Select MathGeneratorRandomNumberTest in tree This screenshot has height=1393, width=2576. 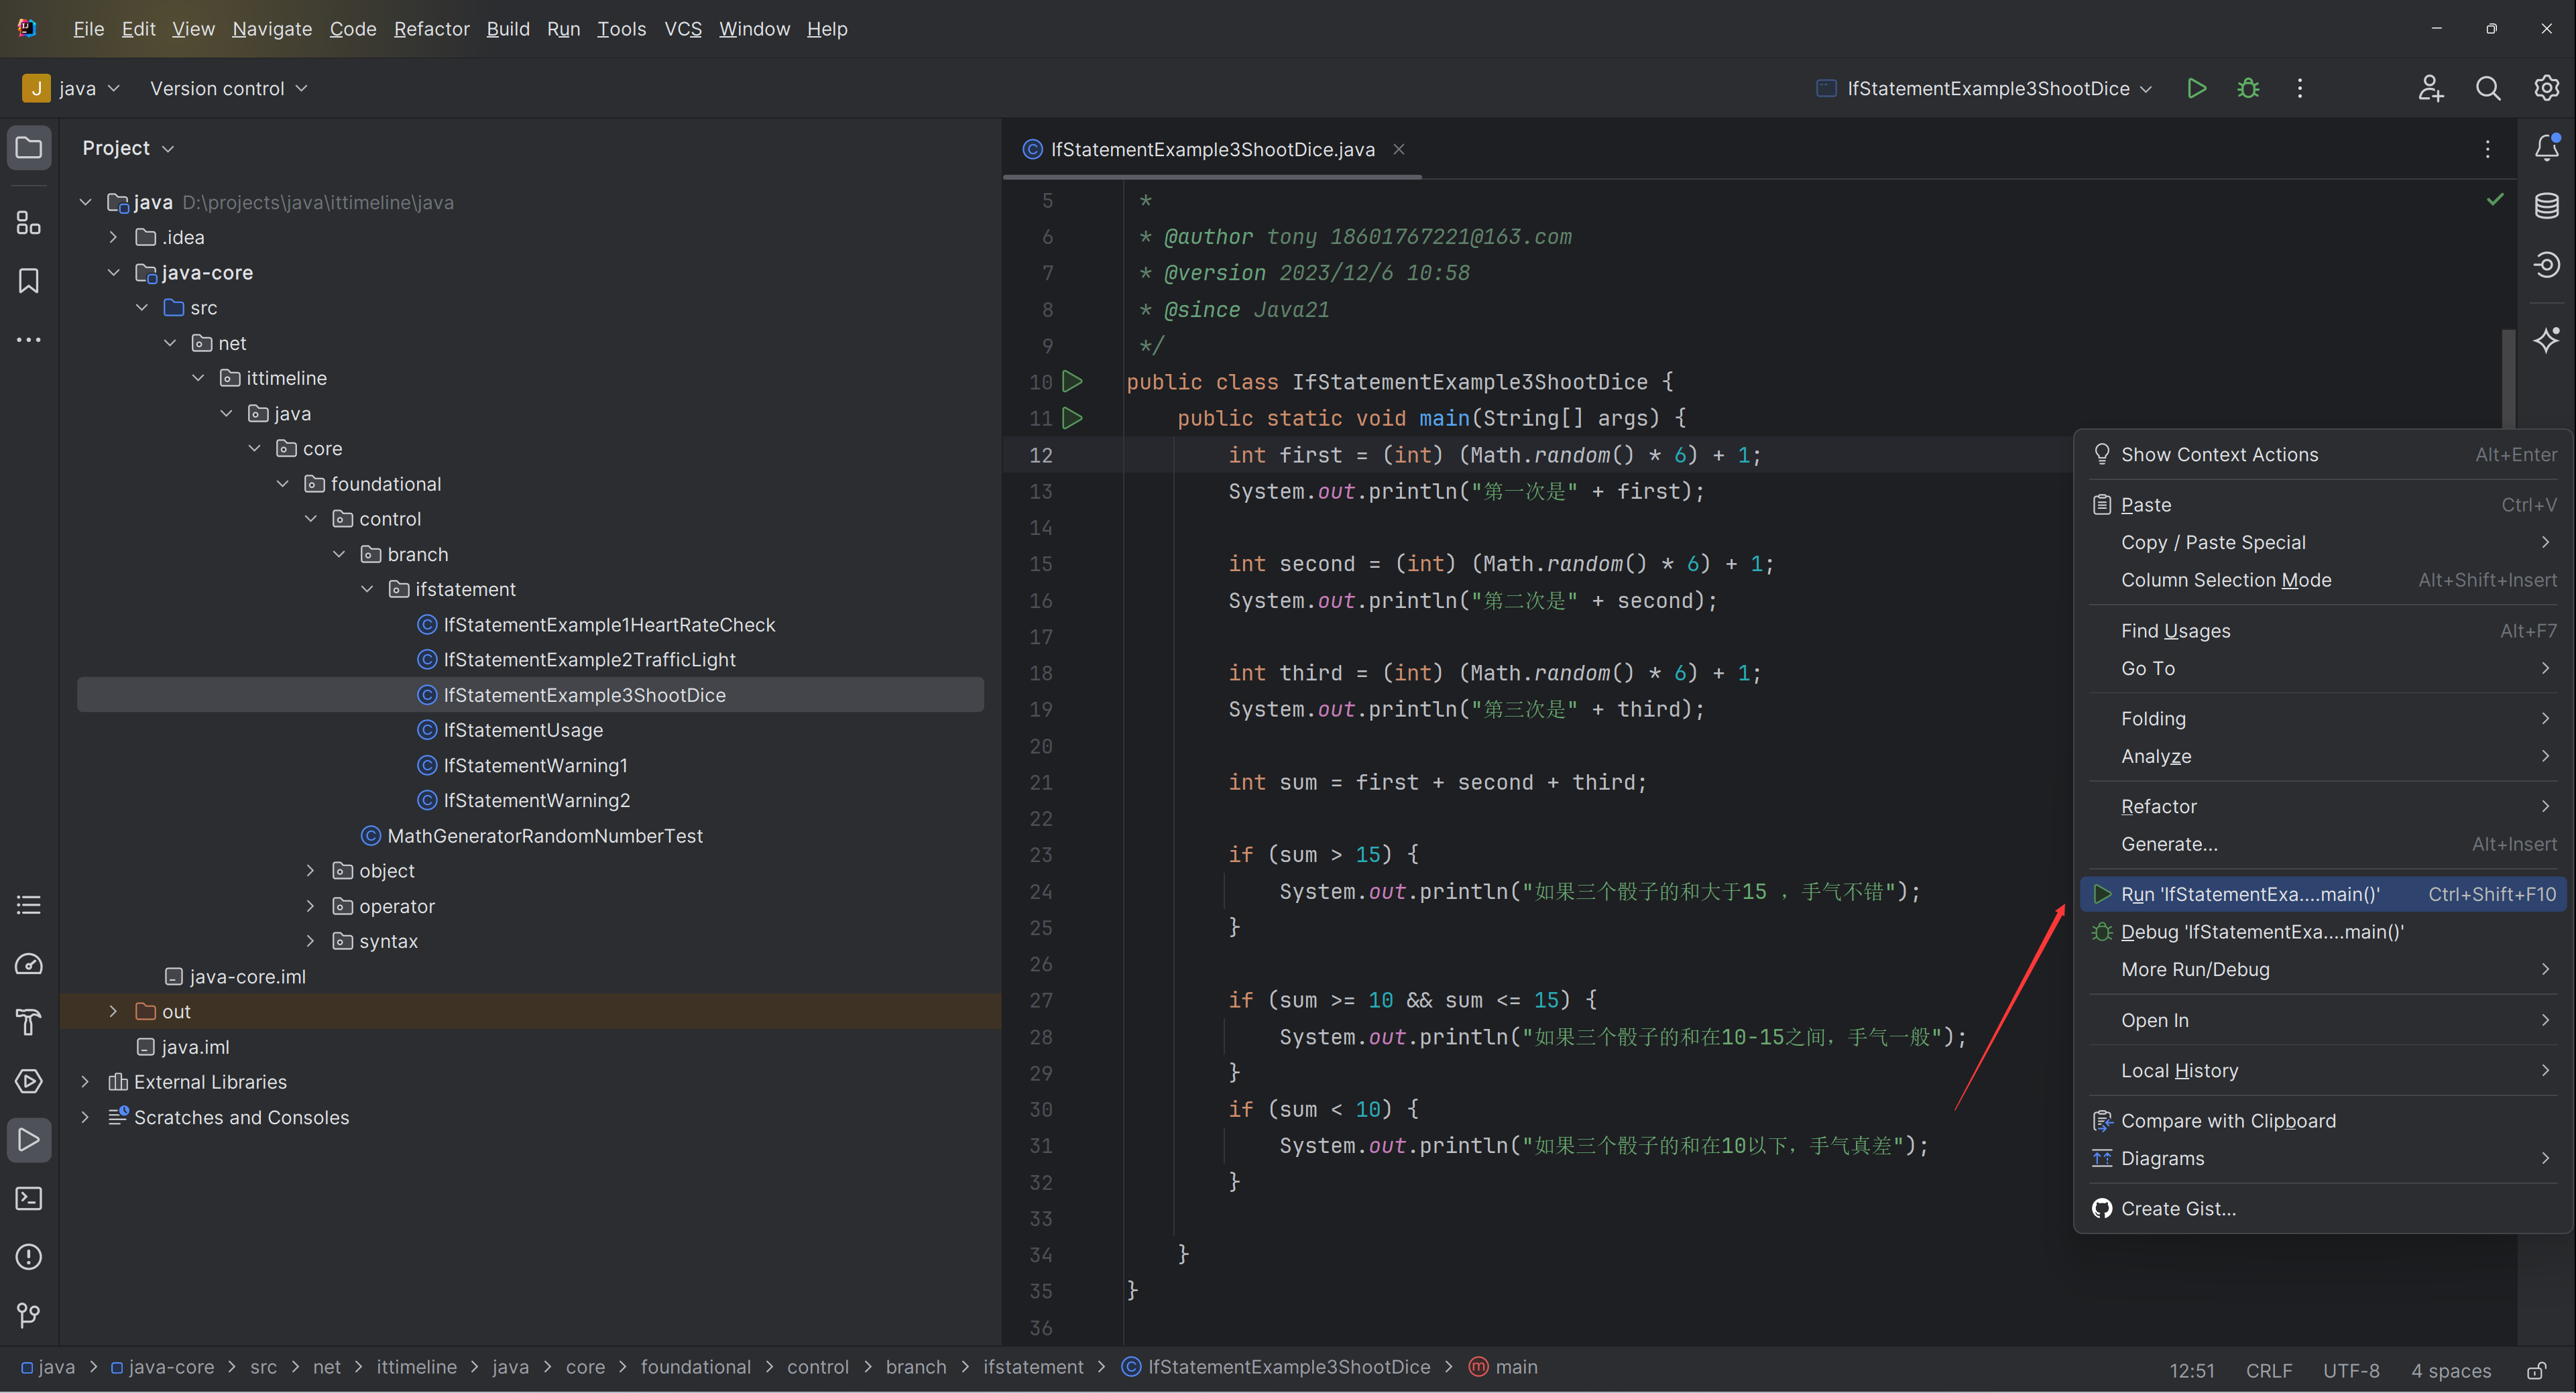click(x=544, y=836)
